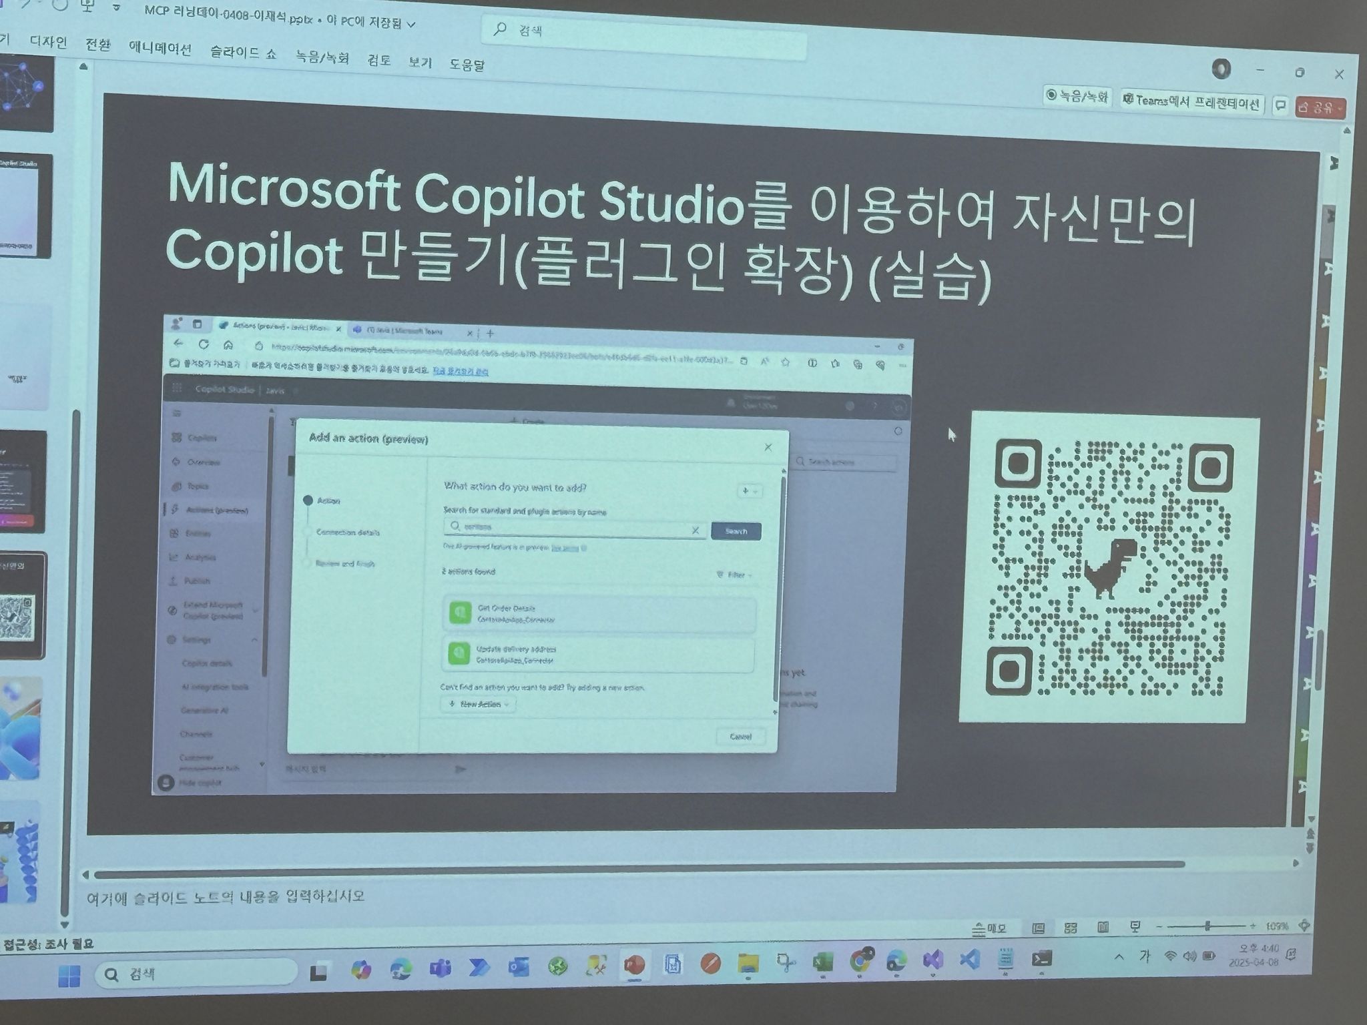Click the slide notes placeholder text

226,896
